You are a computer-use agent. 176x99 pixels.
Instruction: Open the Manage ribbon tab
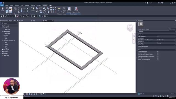point(27,5)
